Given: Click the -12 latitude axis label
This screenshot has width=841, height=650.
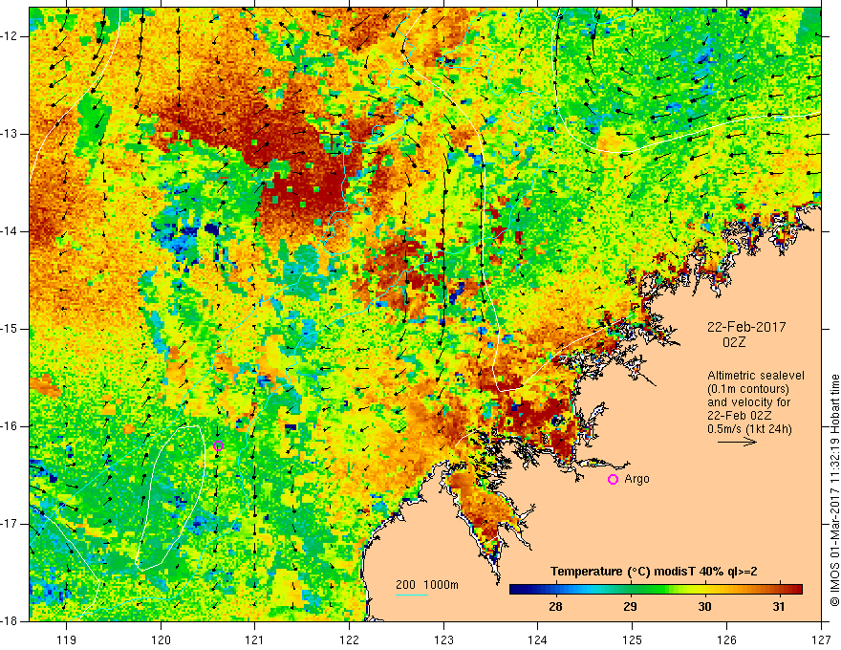Looking at the screenshot, I should (x=11, y=36).
